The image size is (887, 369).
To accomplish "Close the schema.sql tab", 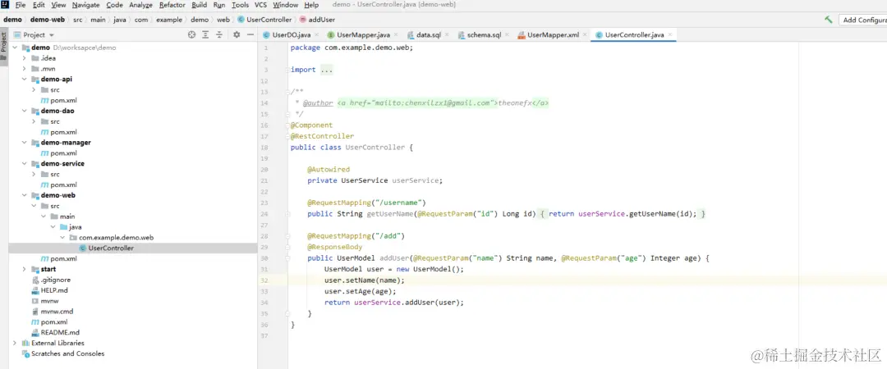I will (506, 34).
